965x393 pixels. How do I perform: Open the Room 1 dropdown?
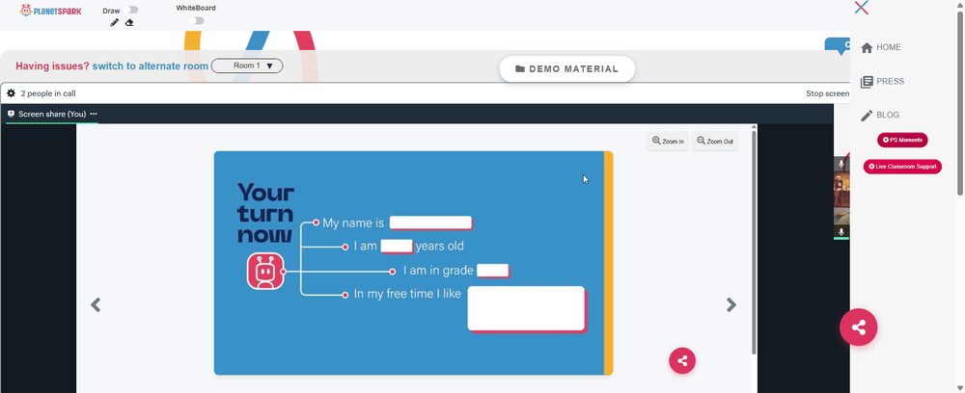(247, 65)
